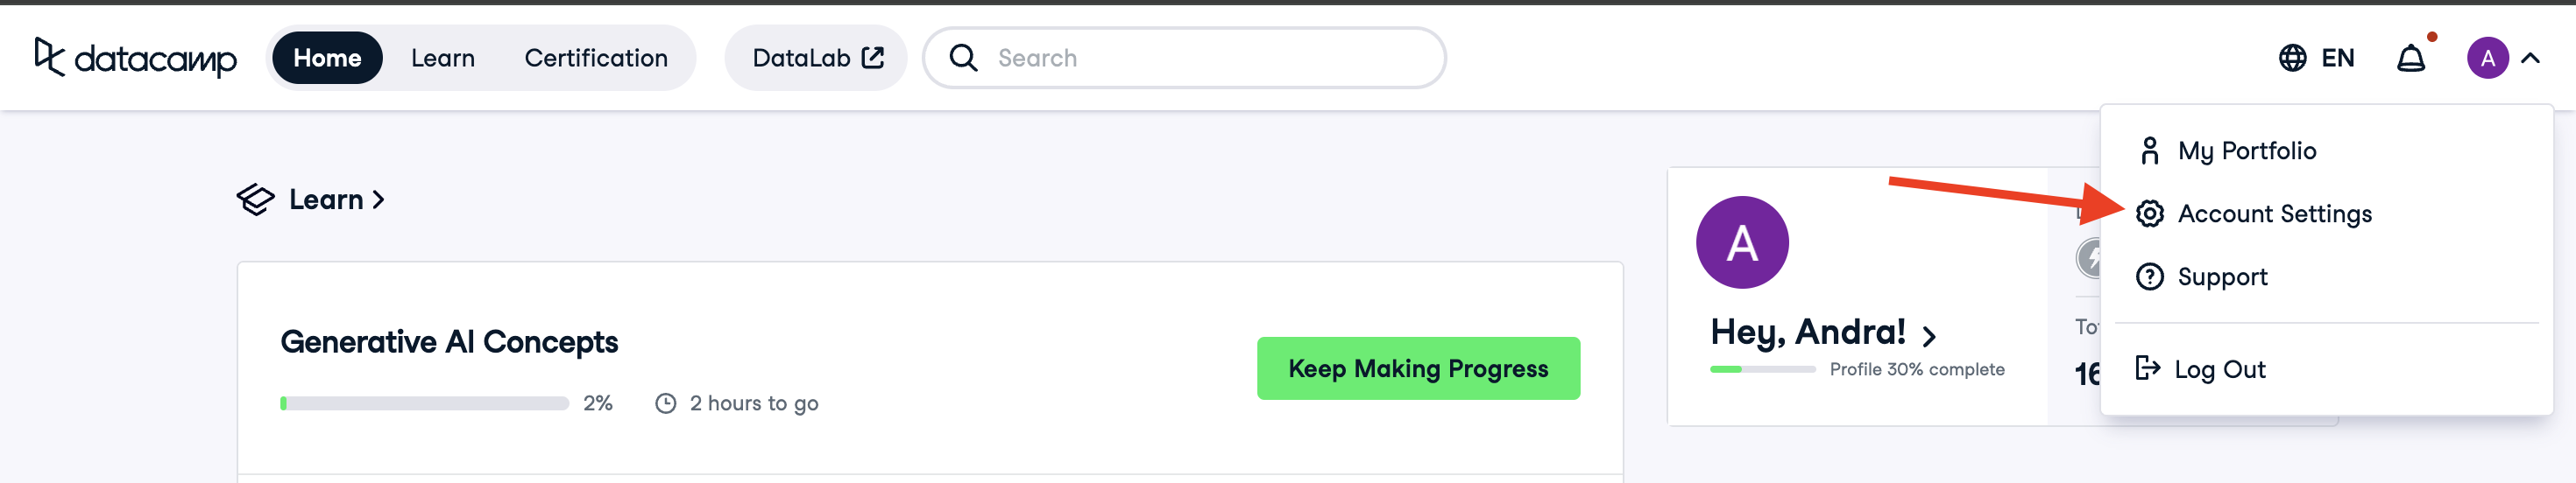The height and width of the screenshot is (483, 2576).
Task: Collapse the user account dropdown chevron
Action: coord(2530,58)
